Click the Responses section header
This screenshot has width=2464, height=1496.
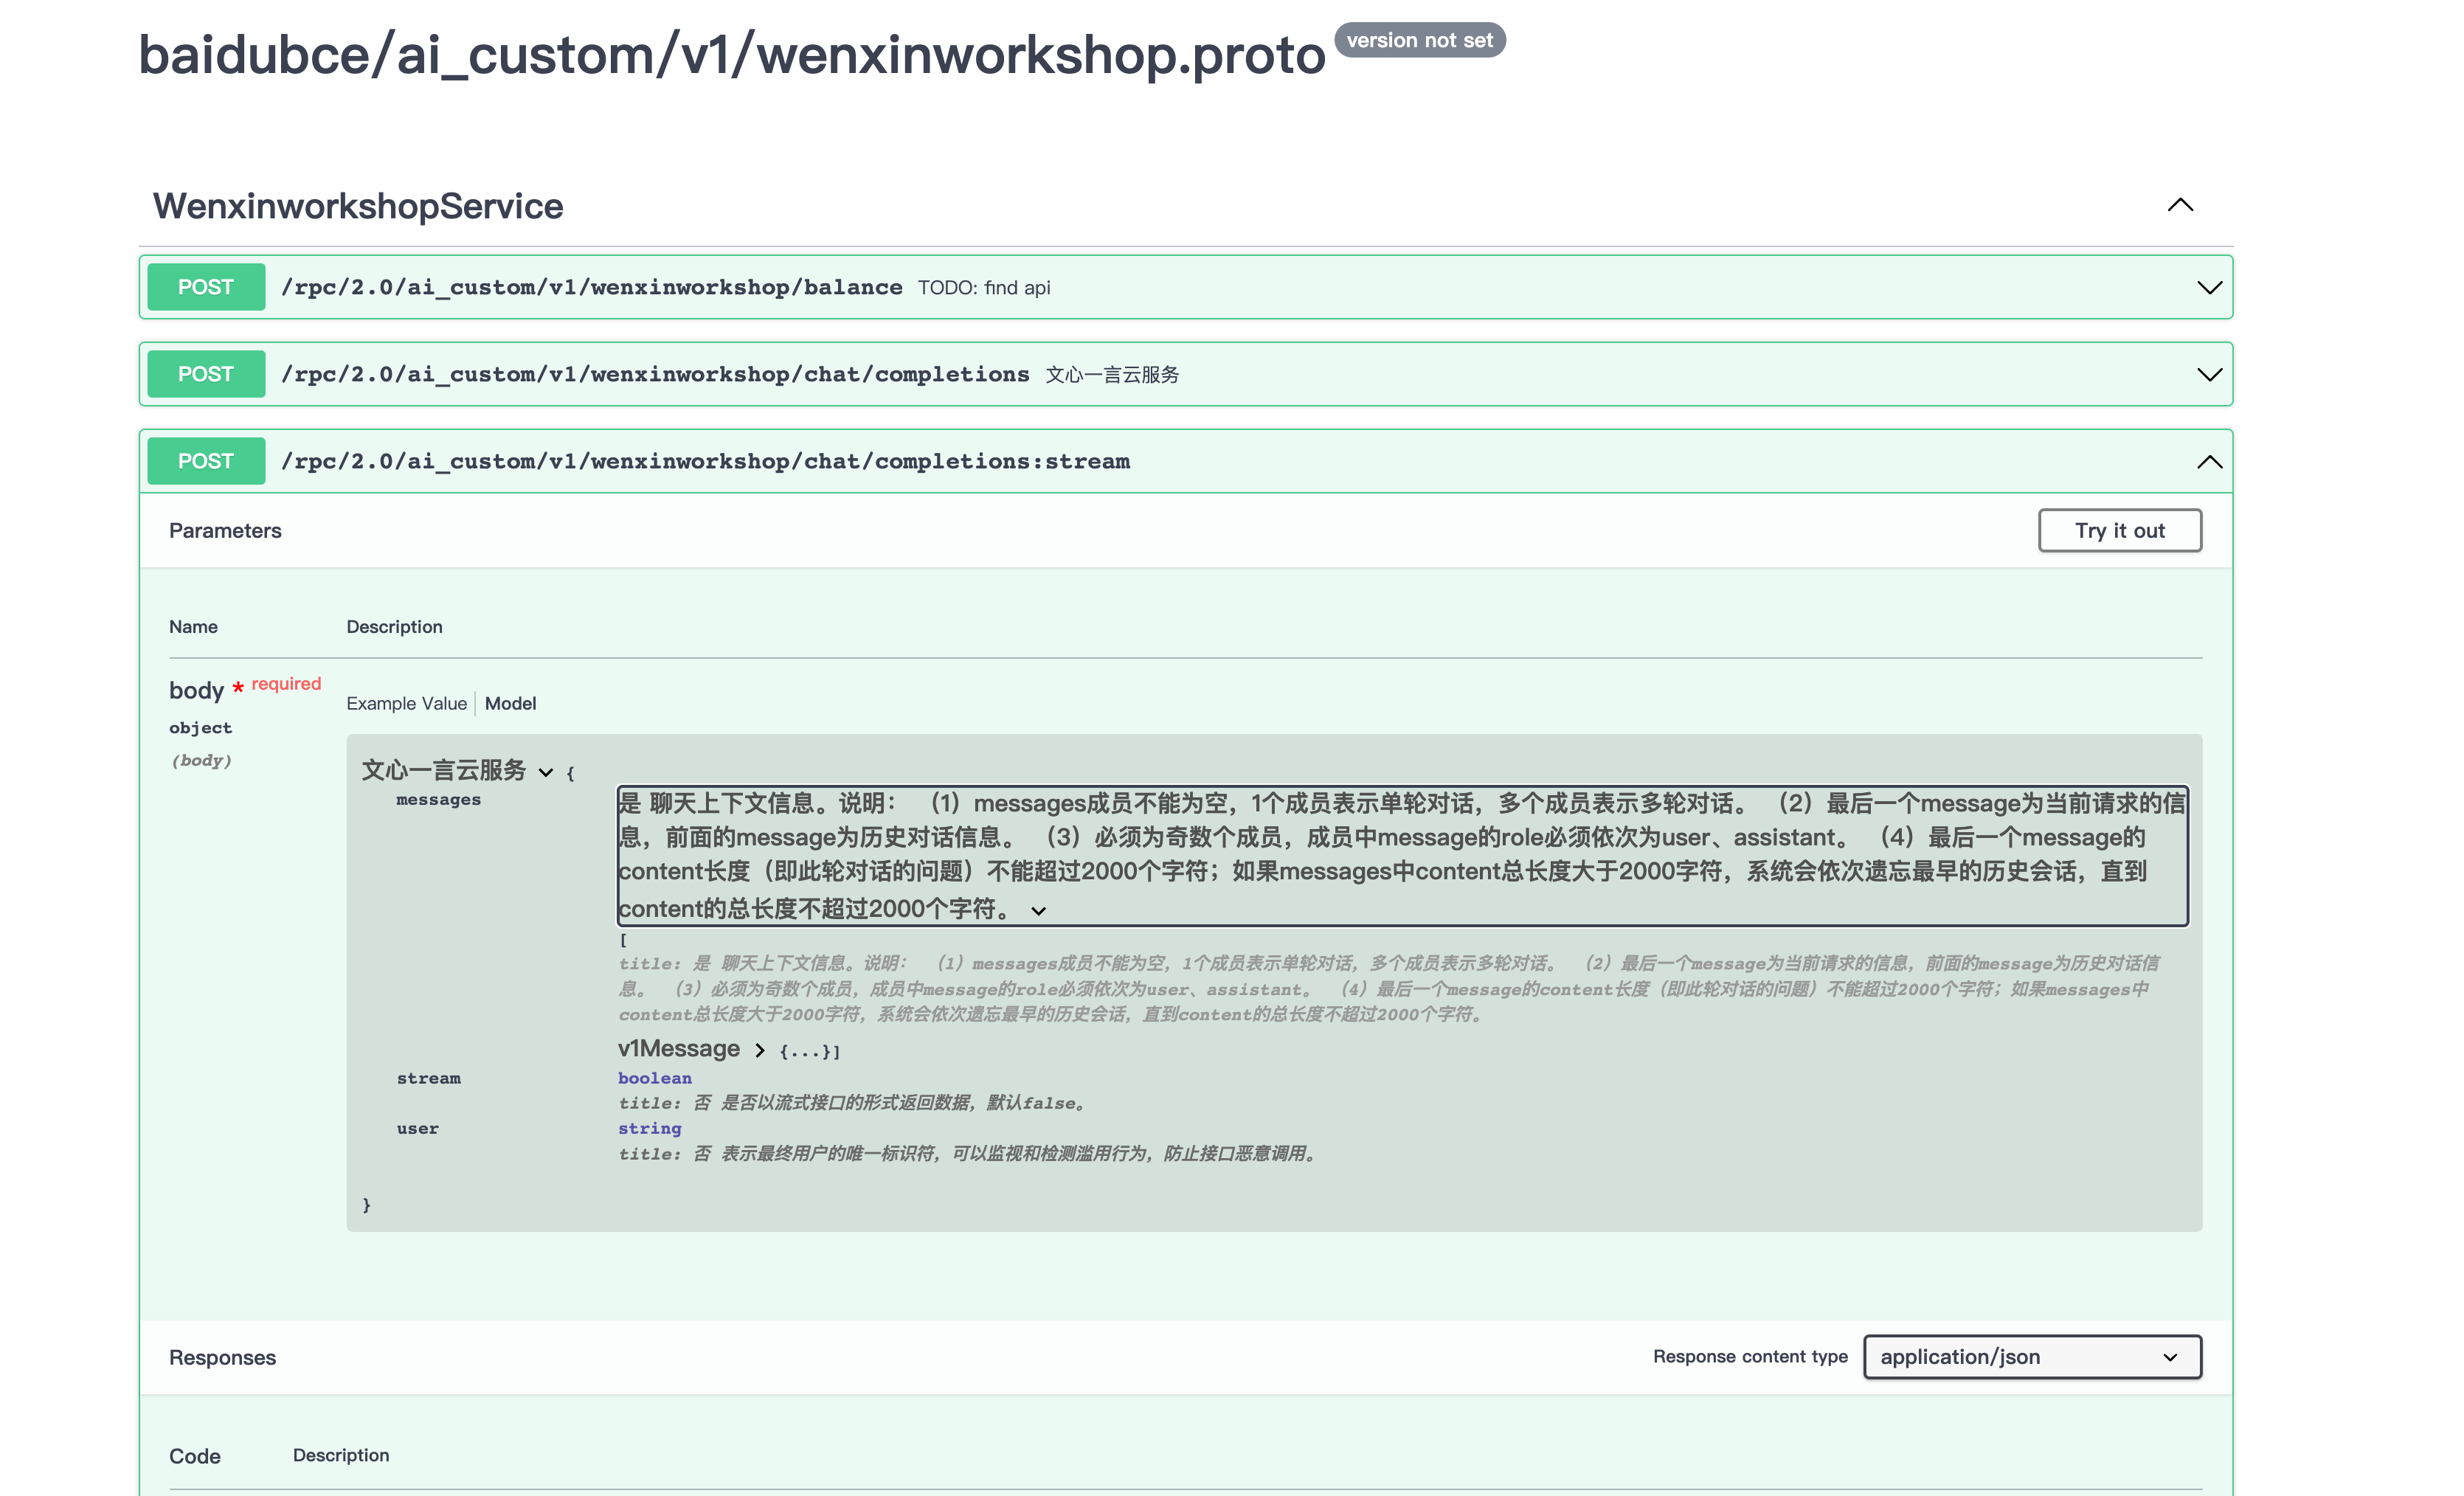click(222, 1358)
